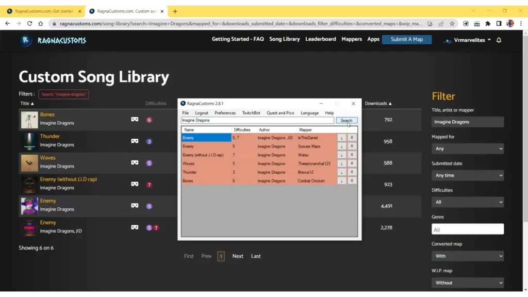Open Waves album thumbnail
The height and width of the screenshot is (297, 528).
29,163
